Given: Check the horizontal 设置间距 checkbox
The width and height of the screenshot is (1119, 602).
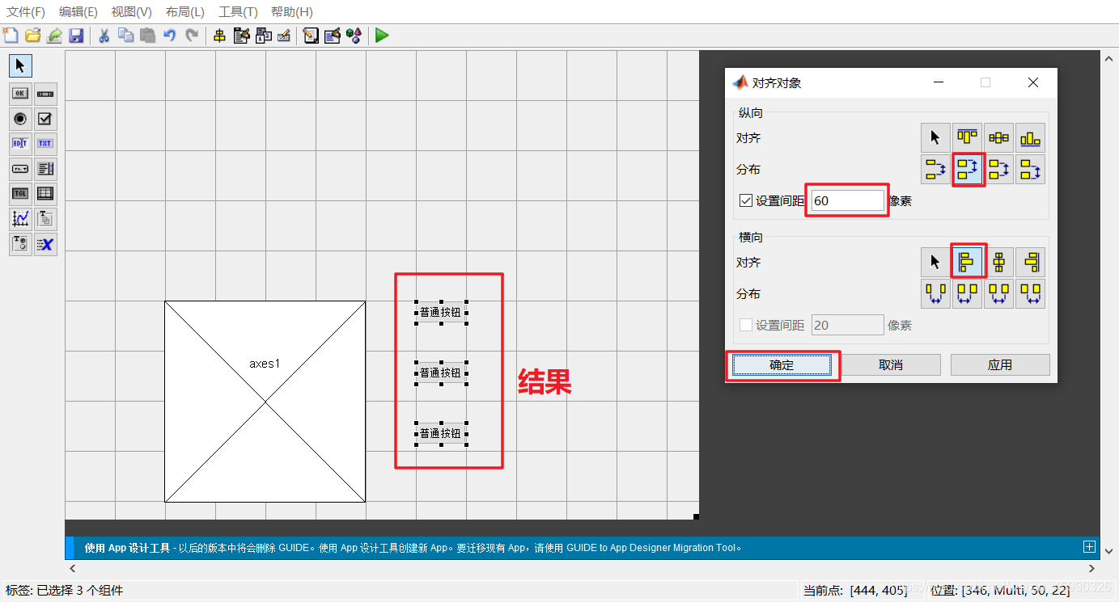Looking at the screenshot, I should (x=746, y=324).
